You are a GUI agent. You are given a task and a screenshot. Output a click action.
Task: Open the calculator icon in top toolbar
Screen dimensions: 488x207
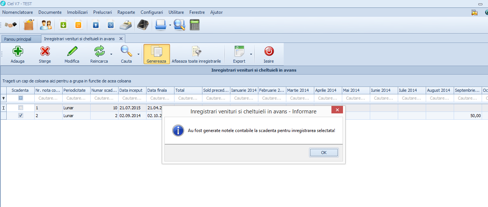[x=195, y=25]
